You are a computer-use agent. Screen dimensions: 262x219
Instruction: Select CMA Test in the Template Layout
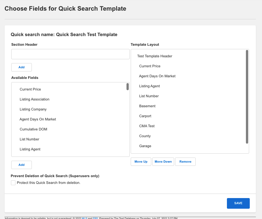[x=147, y=126]
